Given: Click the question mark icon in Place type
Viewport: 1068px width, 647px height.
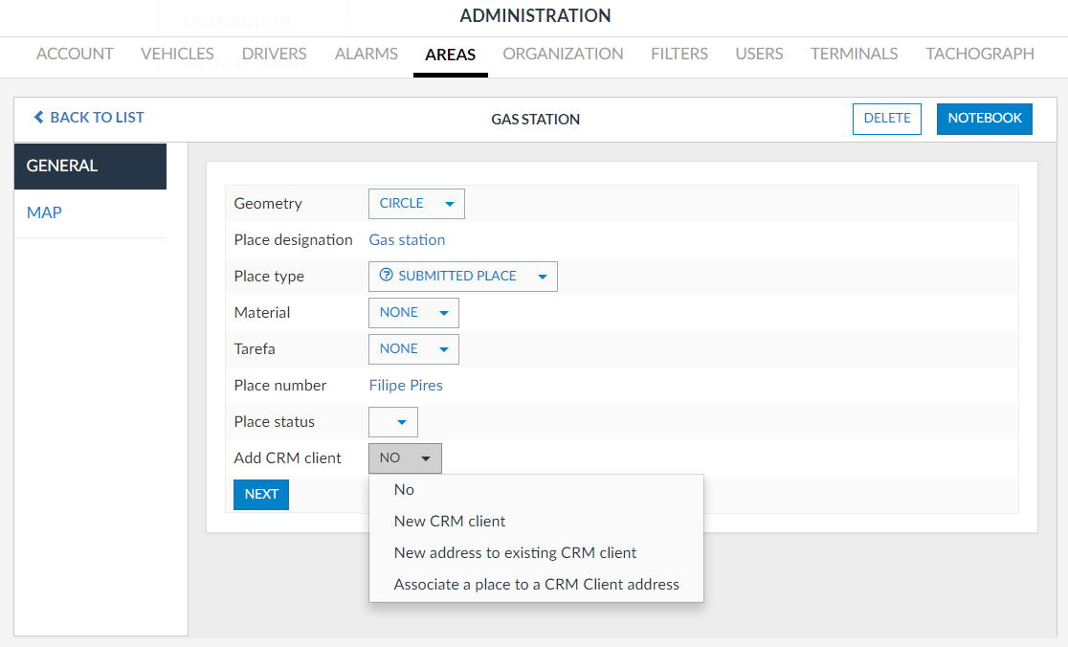Looking at the screenshot, I should point(387,276).
